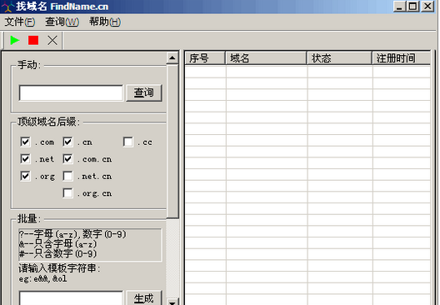Sort by 域名 column header
Image resolution: width=440 pixels, height=305 pixels.
[x=266, y=58]
